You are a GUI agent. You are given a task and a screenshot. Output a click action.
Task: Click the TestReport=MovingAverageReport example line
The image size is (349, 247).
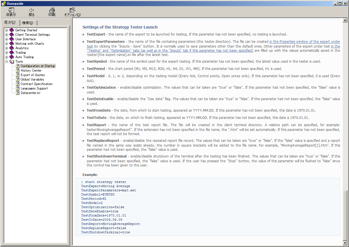pos(111,224)
